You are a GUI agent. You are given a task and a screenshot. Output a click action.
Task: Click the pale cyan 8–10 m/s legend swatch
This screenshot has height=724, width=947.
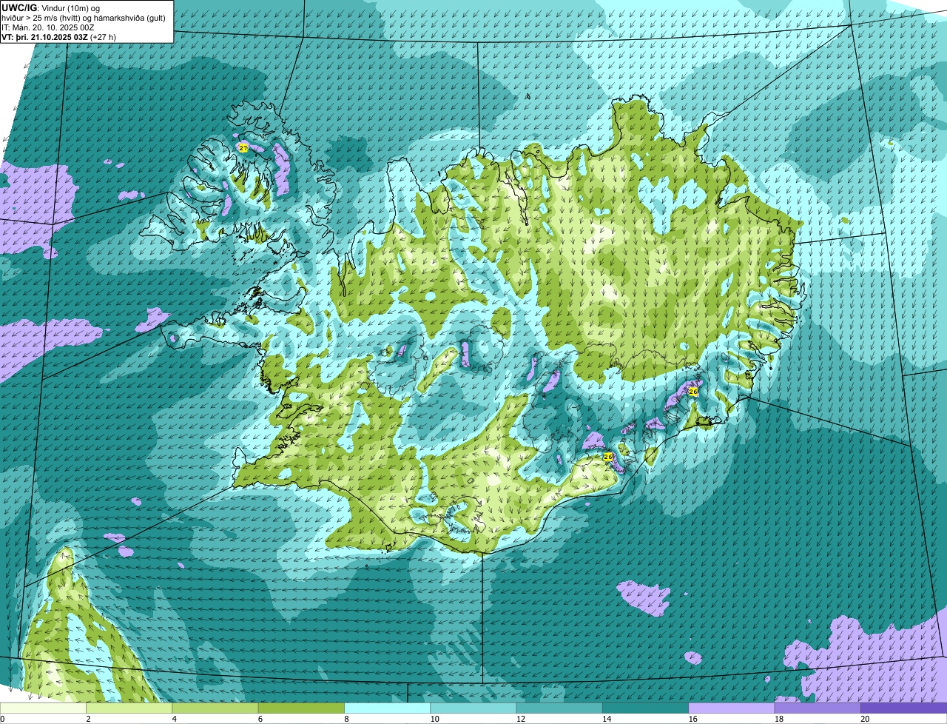387,708
